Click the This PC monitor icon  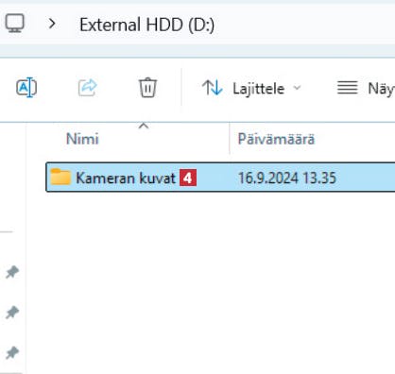14,24
